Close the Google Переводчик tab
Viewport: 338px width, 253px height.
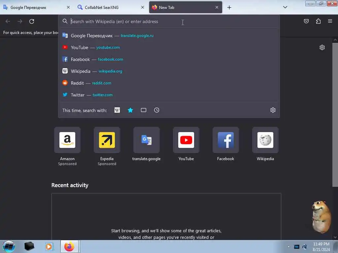point(68,7)
